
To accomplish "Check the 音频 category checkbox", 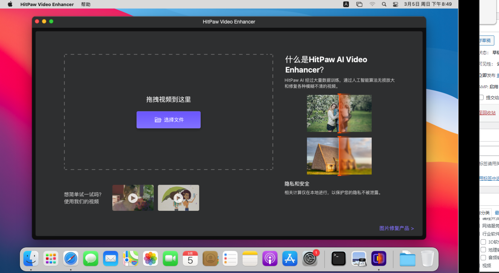I will tap(483, 258).
